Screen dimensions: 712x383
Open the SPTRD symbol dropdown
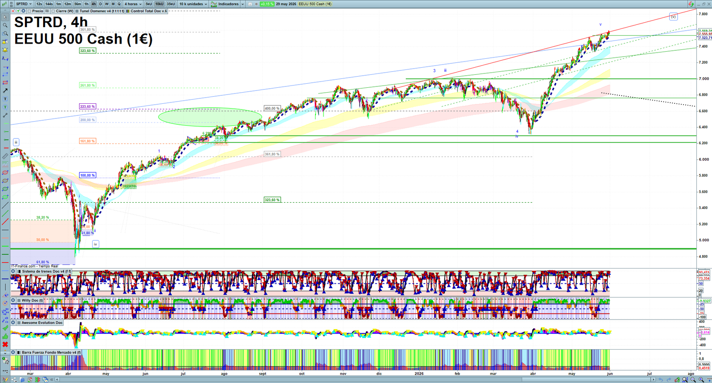tap(24, 4)
